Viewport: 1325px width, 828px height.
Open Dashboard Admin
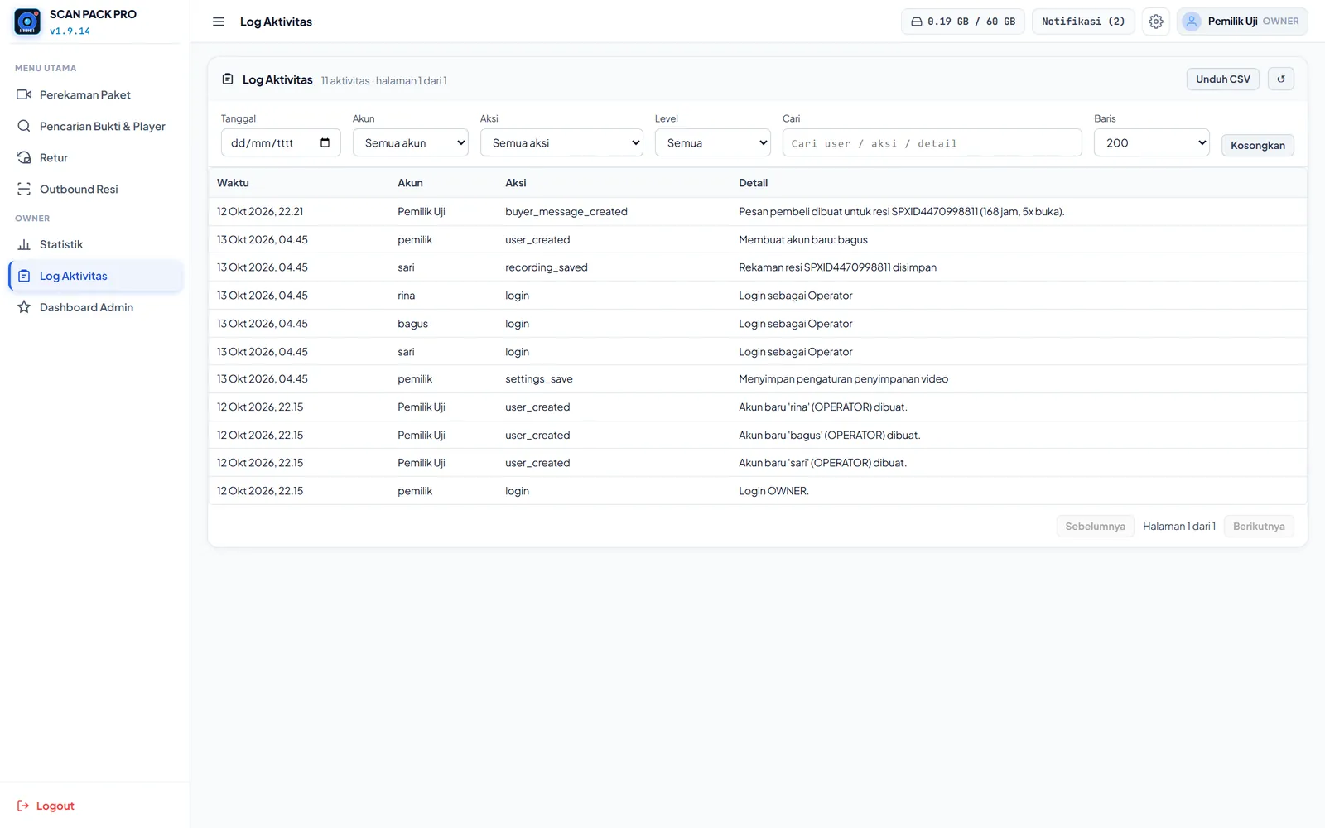95,307
